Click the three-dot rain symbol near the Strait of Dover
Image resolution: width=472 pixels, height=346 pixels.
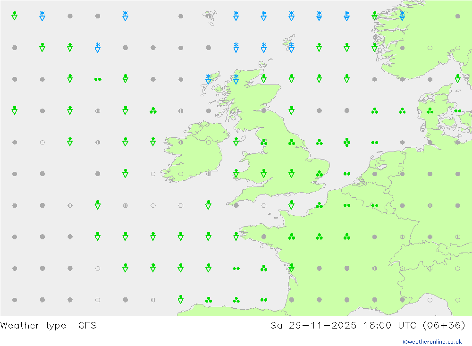[x=319, y=205]
